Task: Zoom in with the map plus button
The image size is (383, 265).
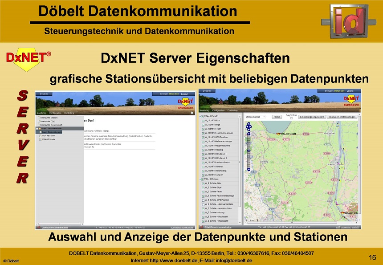Action: (249, 134)
